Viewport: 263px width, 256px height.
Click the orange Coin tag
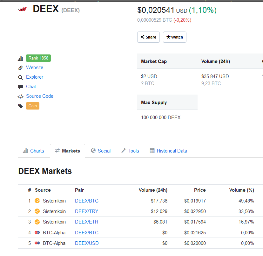coord(33,106)
